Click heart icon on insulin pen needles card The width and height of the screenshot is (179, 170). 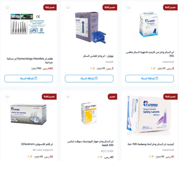(8, 97)
